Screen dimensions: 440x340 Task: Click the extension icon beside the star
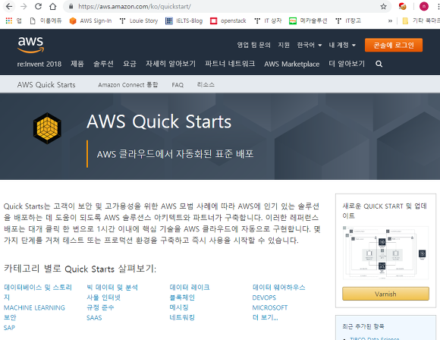(x=402, y=7)
